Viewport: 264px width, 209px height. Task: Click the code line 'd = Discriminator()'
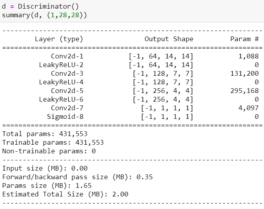[x=40, y=6]
